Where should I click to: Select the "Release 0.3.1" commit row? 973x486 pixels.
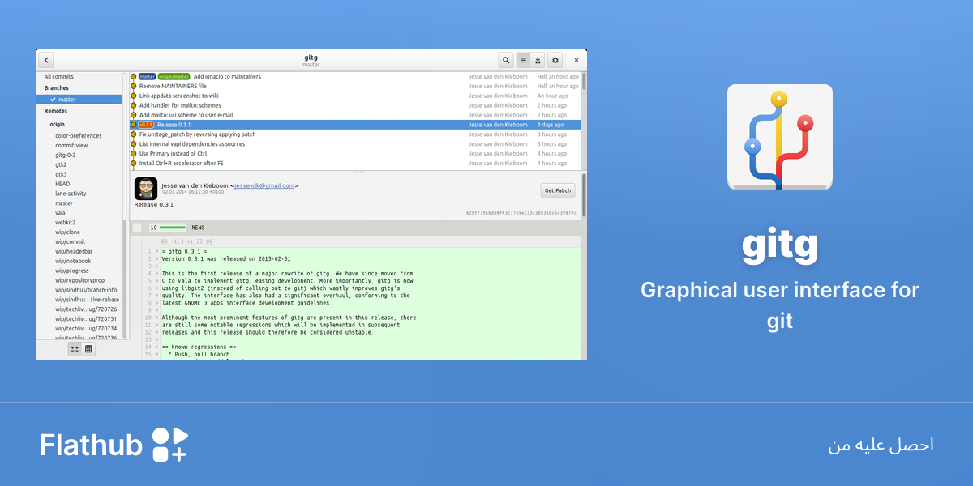point(355,125)
